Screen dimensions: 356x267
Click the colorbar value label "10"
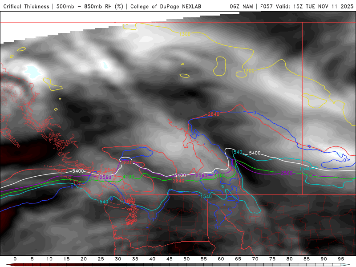tap(49, 259)
